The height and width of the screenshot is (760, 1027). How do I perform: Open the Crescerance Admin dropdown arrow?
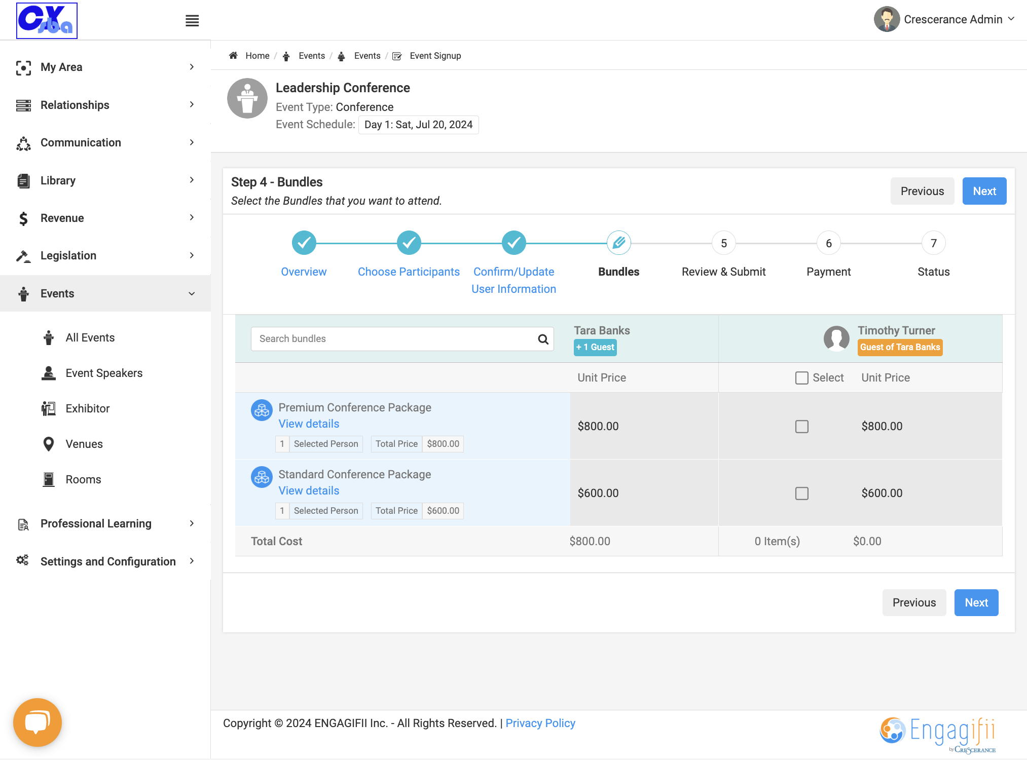pyautogui.click(x=1011, y=19)
